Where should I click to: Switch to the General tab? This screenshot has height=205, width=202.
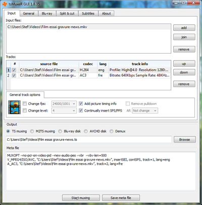(x=29, y=14)
